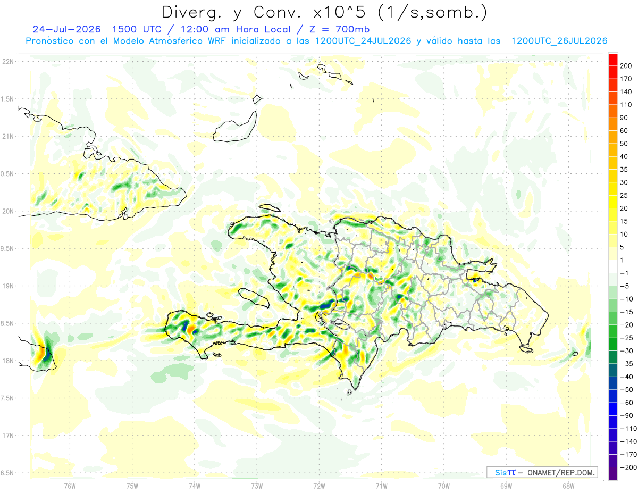The width and height of the screenshot is (638, 493).
Task: Click the positive "20" scale value
Action: (624, 208)
